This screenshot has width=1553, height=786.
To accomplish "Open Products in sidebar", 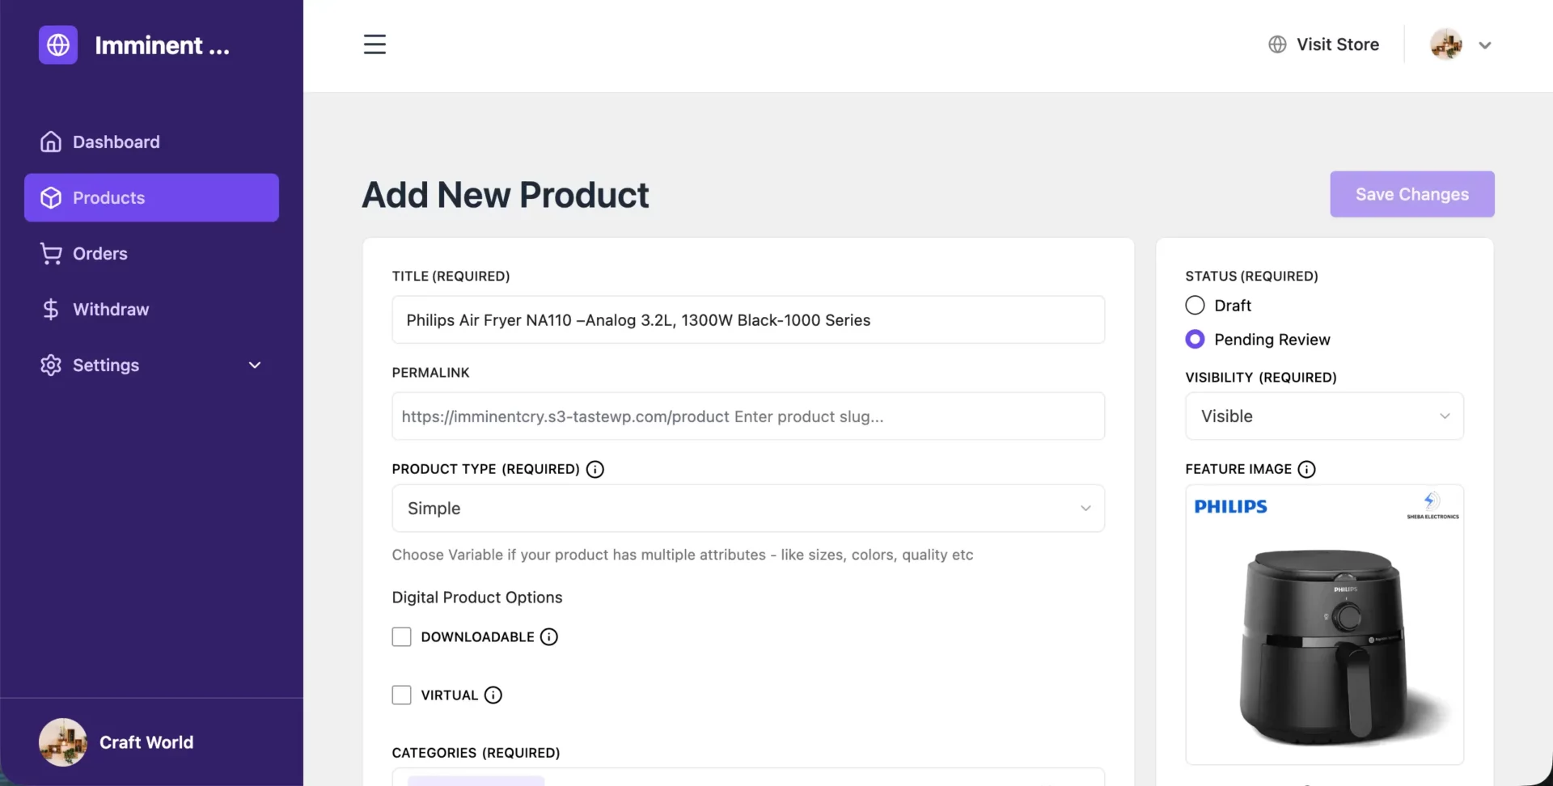I will point(151,197).
